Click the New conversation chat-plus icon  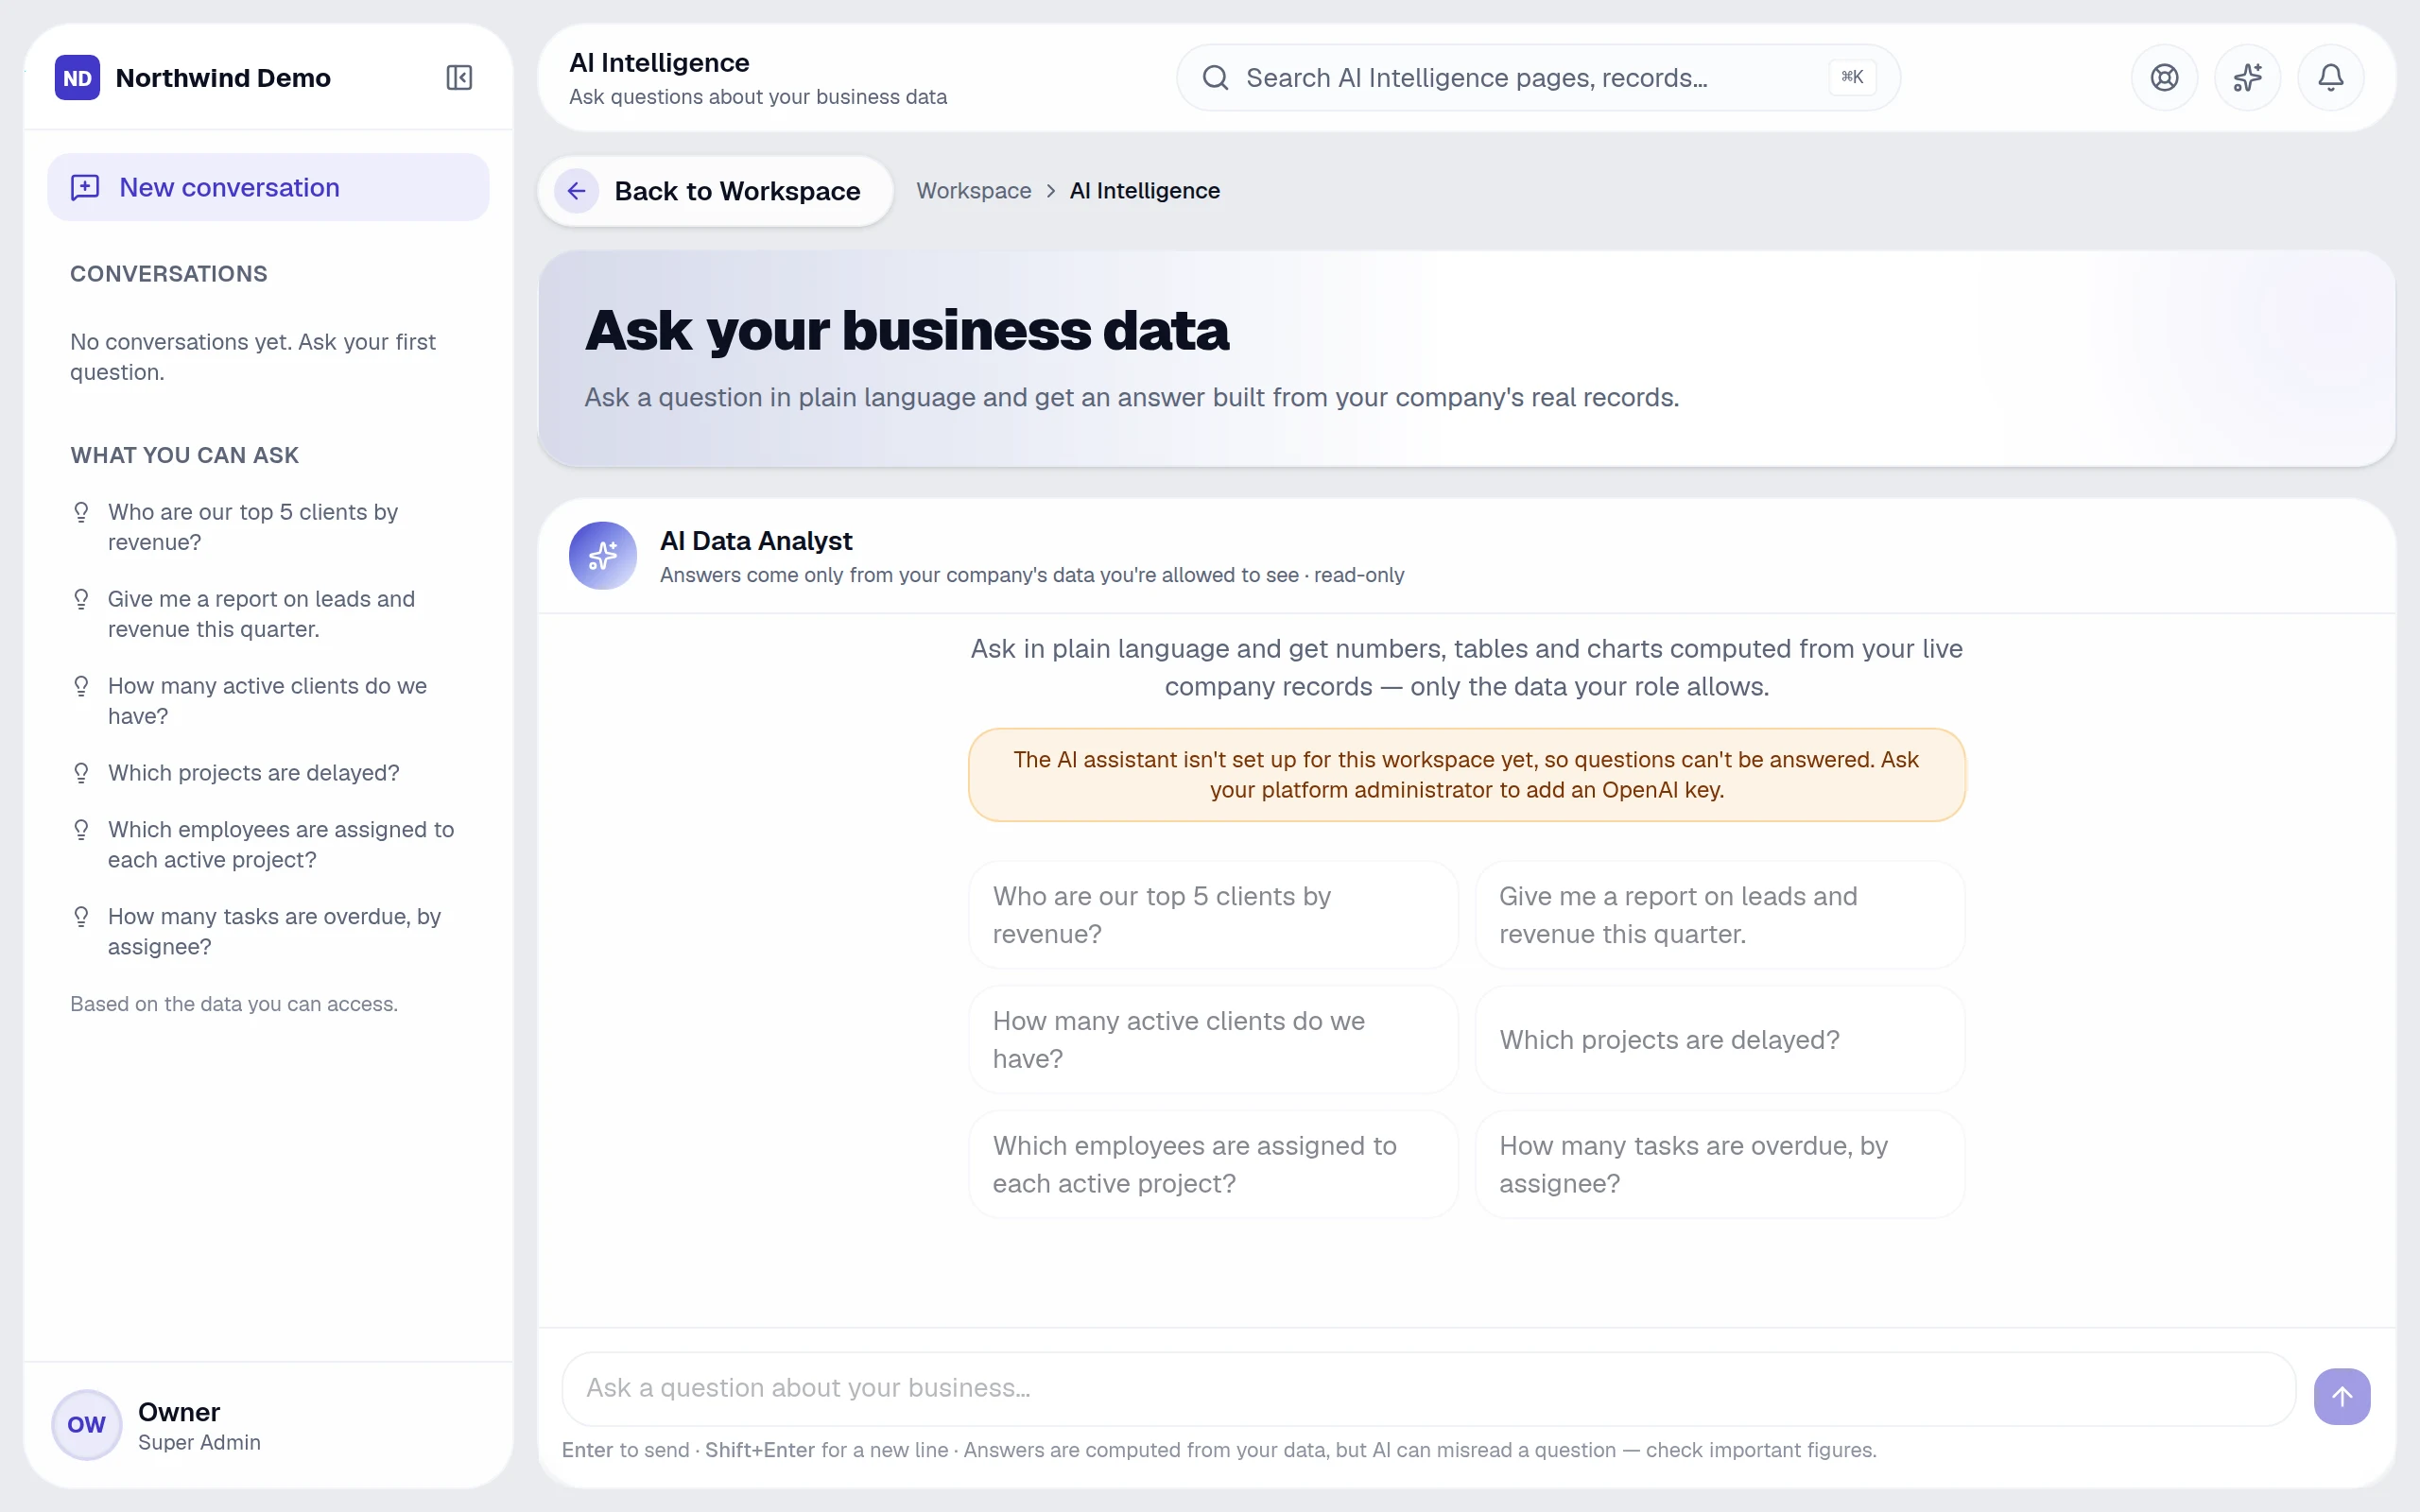(85, 187)
